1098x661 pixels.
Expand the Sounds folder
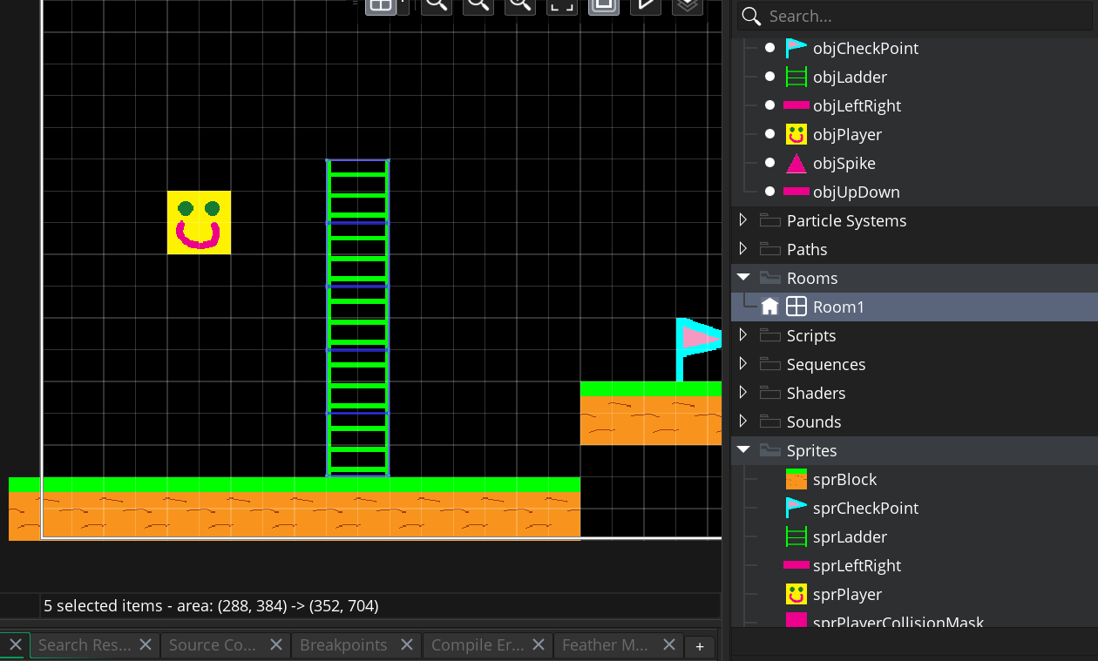743,422
